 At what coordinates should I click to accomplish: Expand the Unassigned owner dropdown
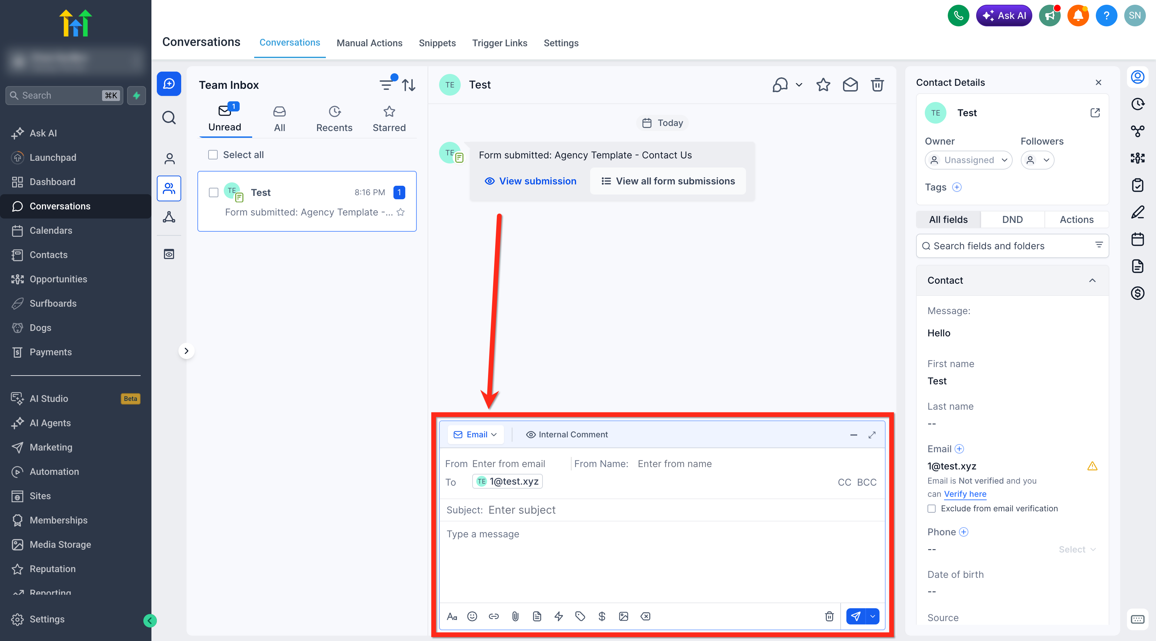[x=968, y=160]
